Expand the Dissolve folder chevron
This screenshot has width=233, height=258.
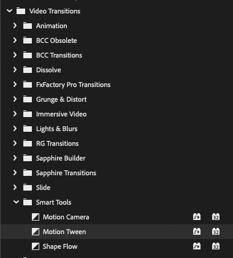[x=15, y=70]
